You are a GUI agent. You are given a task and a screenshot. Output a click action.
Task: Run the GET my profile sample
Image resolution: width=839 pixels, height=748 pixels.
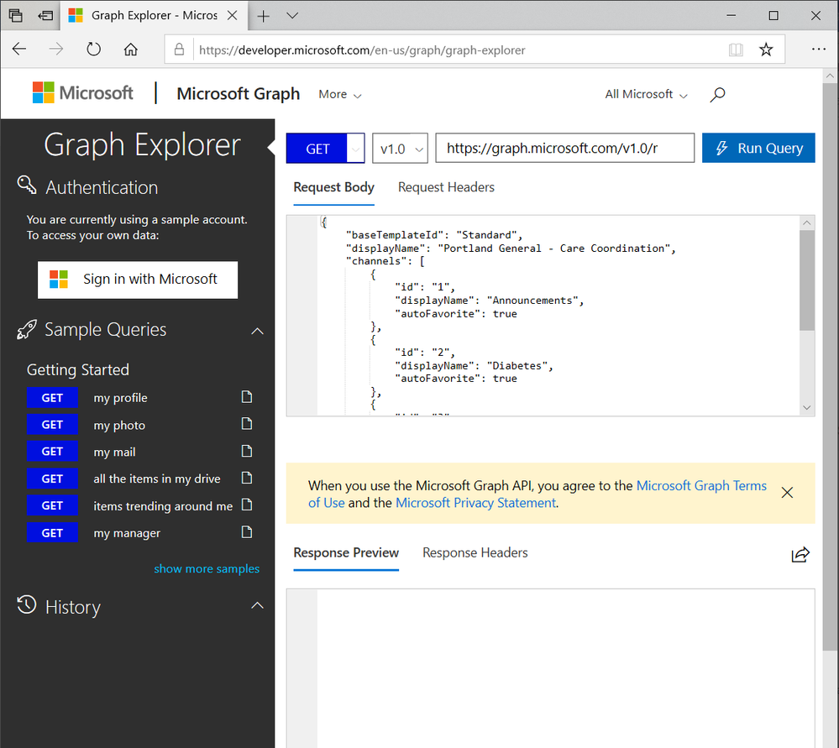(52, 398)
